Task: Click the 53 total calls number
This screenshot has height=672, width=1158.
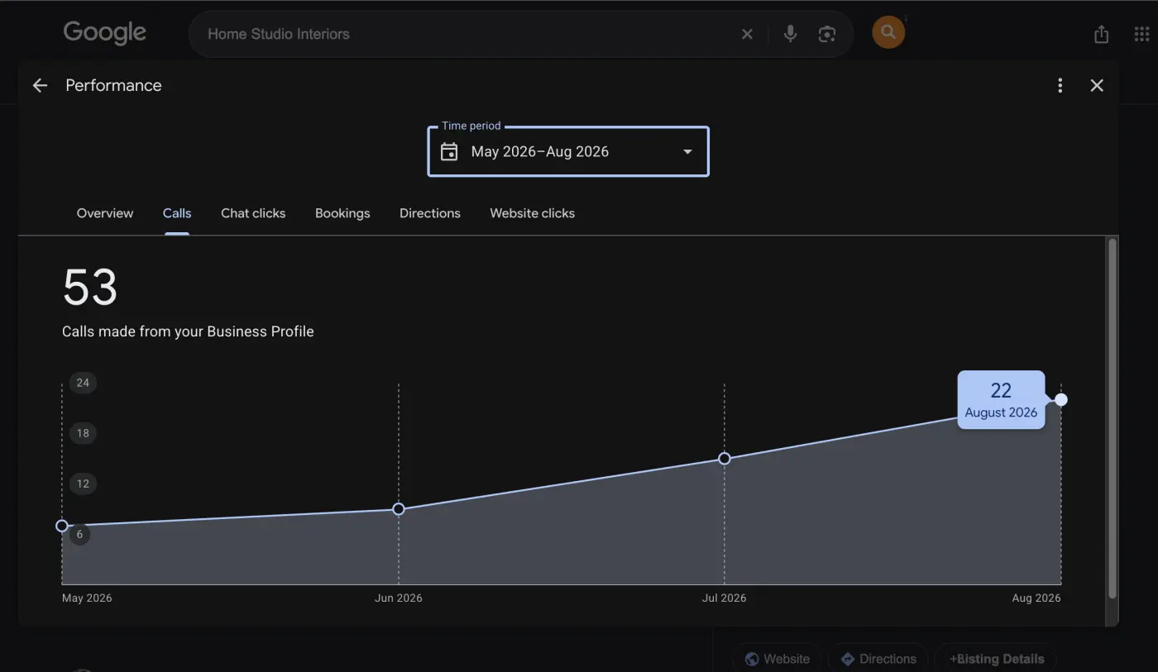Action: (x=90, y=288)
